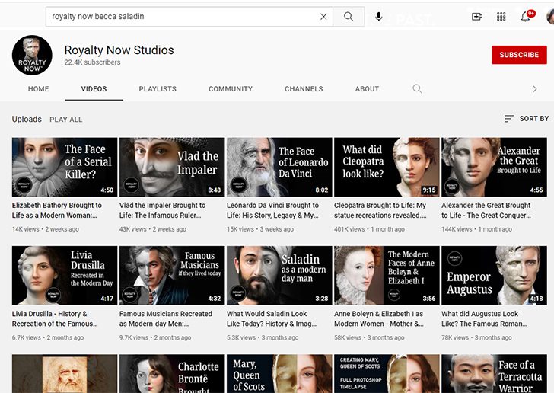The image size is (554, 393).
Task: Select the Videos tab
Action: click(94, 89)
